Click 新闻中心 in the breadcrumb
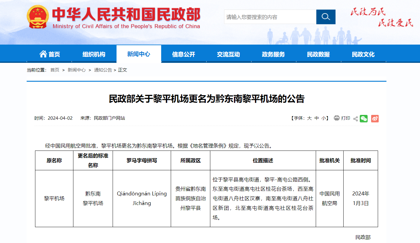The width and height of the screenshot is (420, 243). [x=77, y=70]
